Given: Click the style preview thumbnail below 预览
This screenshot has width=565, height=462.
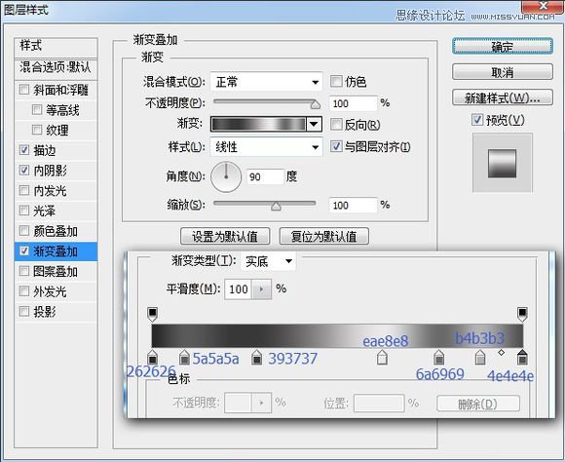Looking at the screenshot, I should 503,163.
